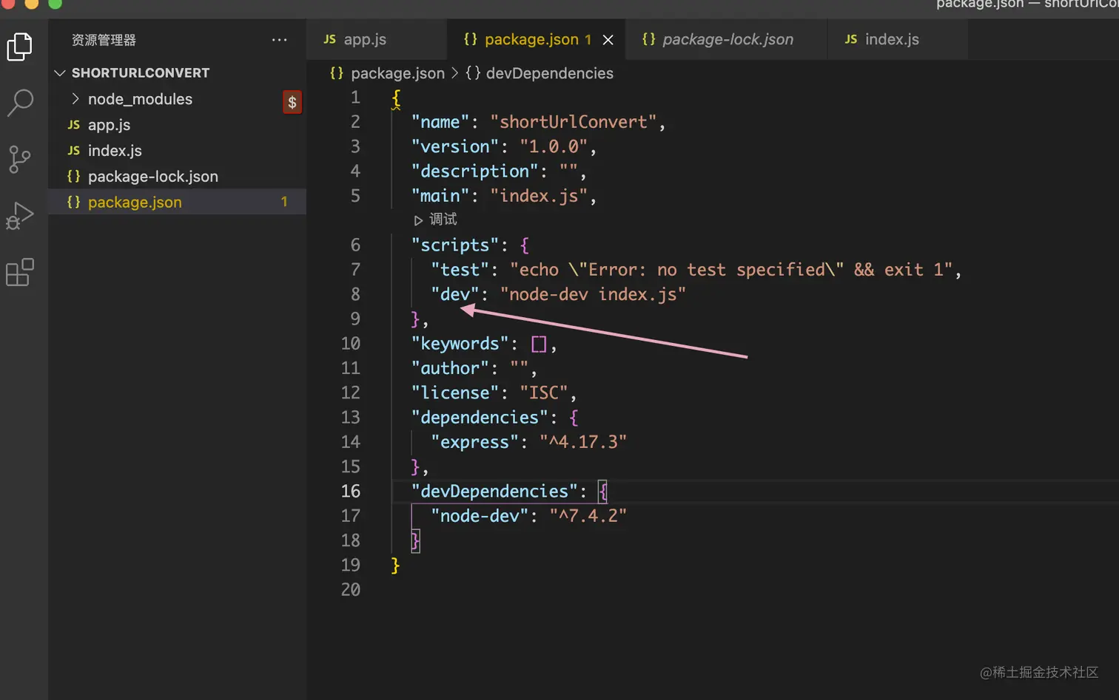The width and height of the screenshot is (1119, 700).
Task: Open the Explorer view in activity bar
Action: [20, 47]
